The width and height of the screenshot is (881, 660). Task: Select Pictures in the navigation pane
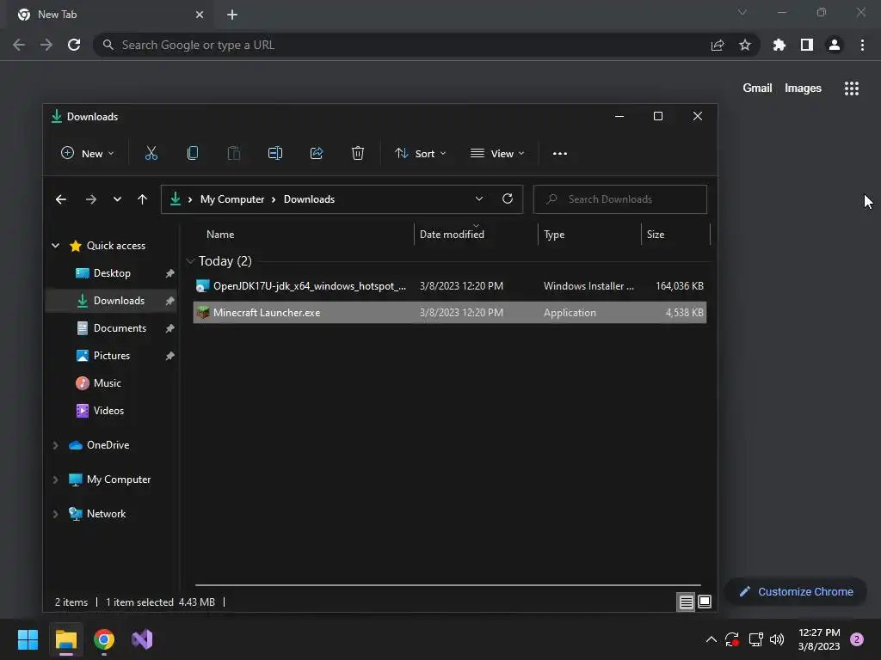pyautogui.click(x=112, y=356)
